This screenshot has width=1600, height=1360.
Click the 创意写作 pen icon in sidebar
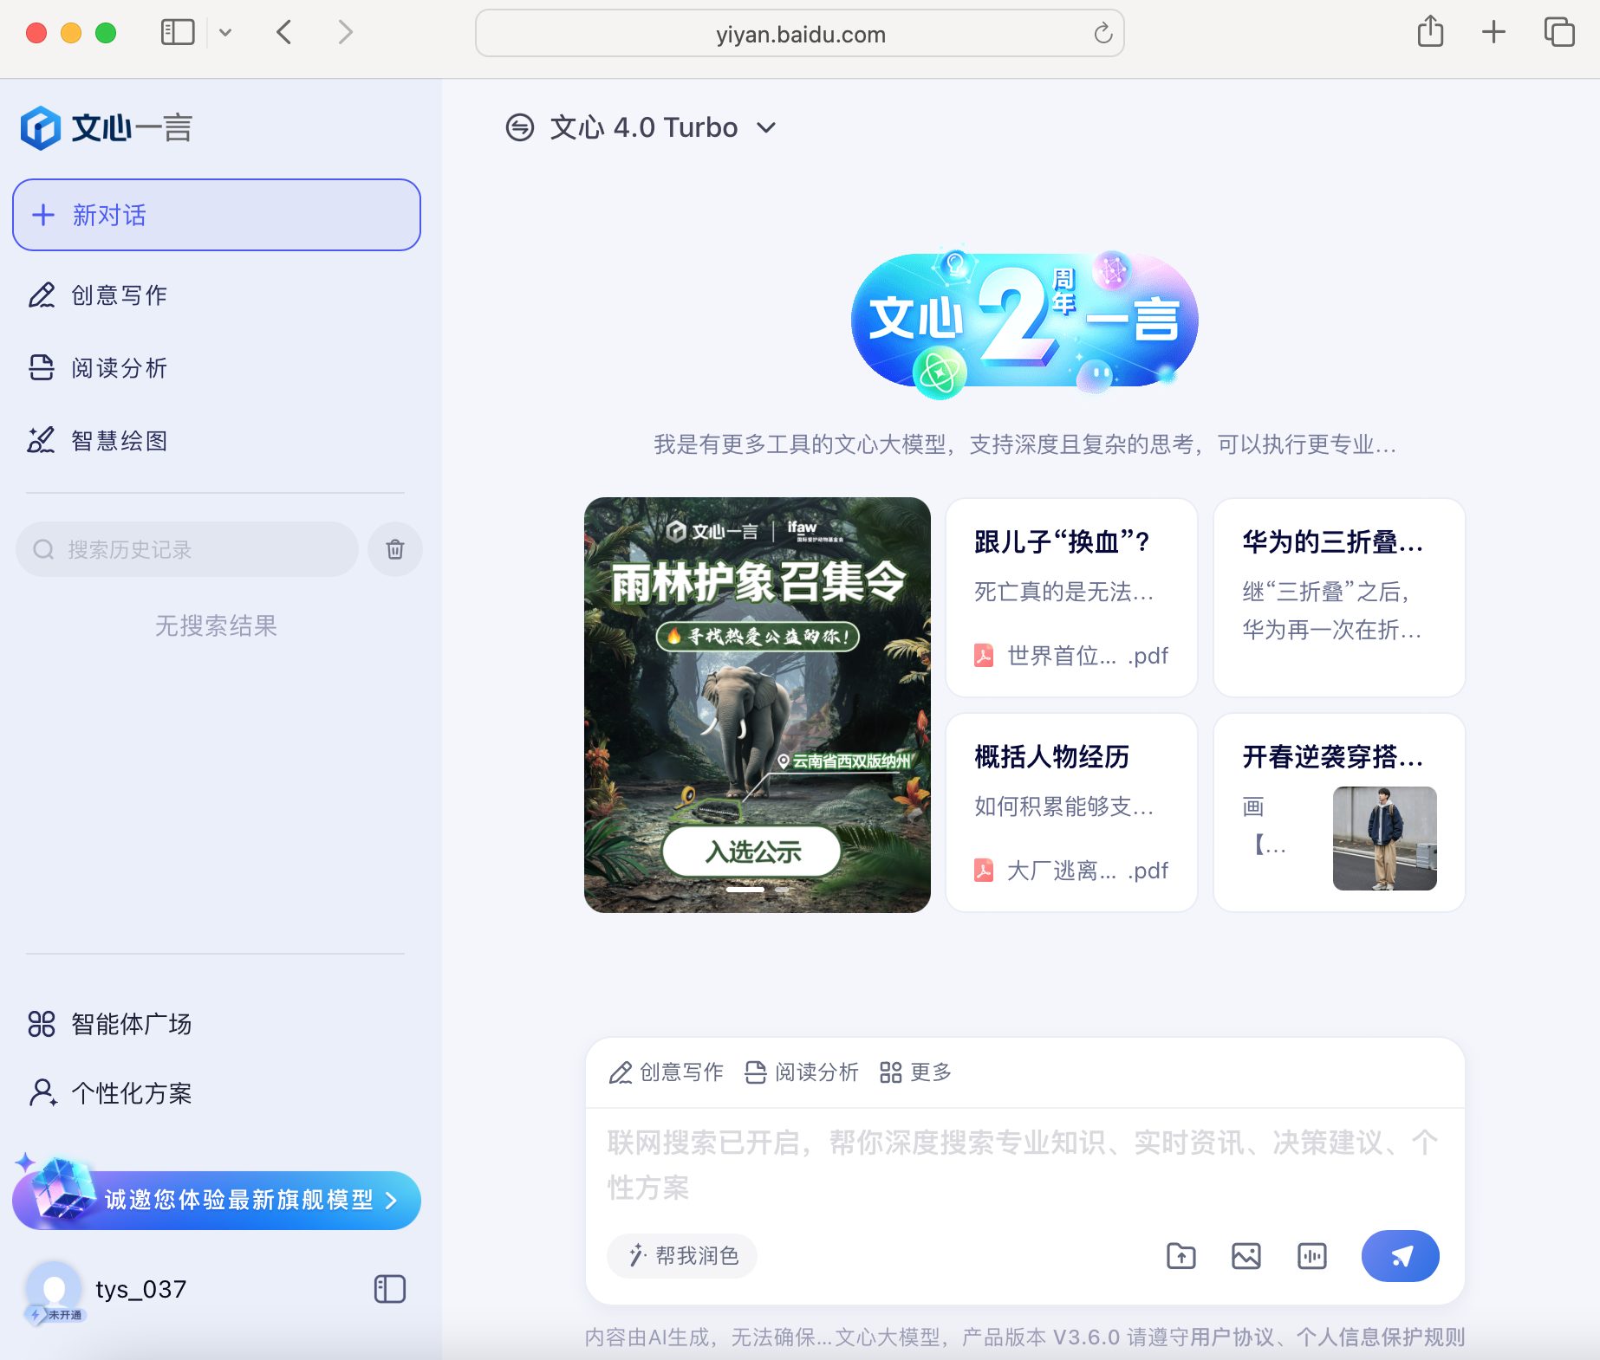[x=42, y=295]
